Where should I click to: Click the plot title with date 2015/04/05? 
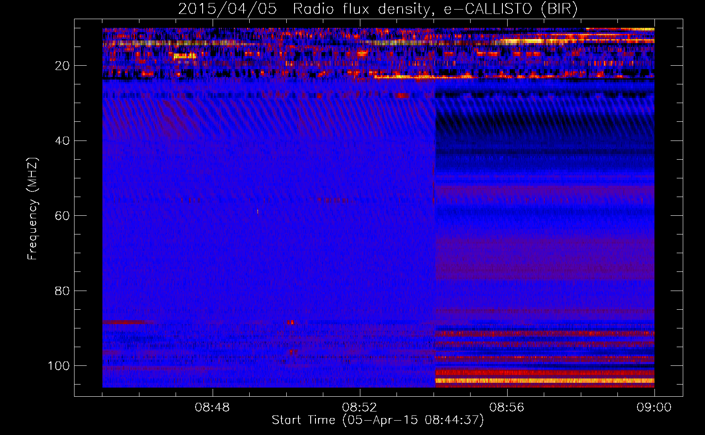click(x=378, y=9)
